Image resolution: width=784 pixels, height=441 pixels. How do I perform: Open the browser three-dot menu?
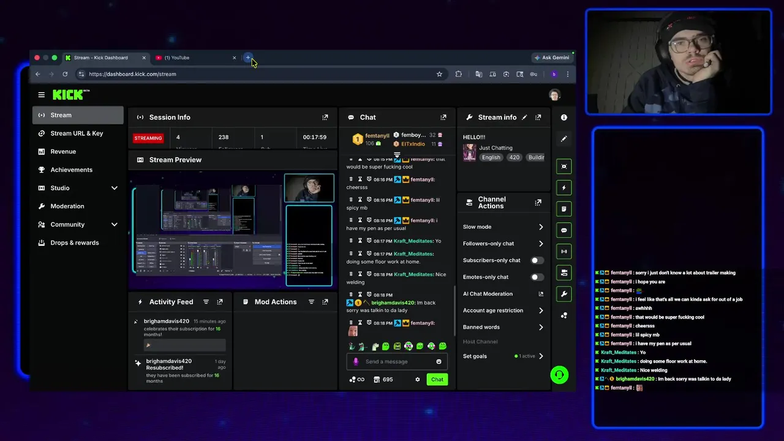568,74
